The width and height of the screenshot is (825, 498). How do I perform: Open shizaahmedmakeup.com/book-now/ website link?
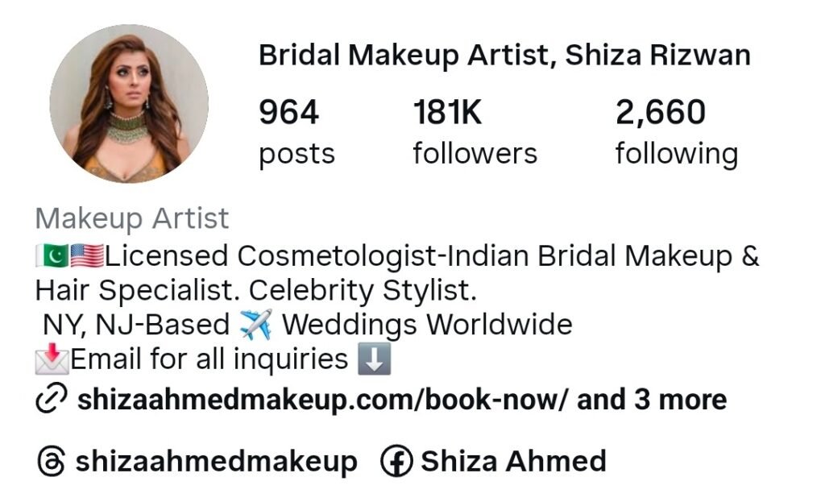(x=322, y=400)
